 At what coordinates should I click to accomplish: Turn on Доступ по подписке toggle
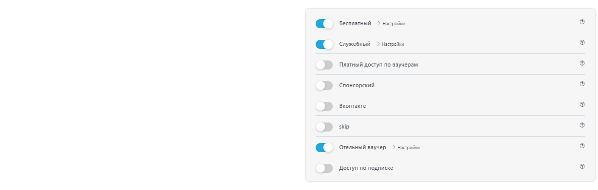(x=324, y=168)
